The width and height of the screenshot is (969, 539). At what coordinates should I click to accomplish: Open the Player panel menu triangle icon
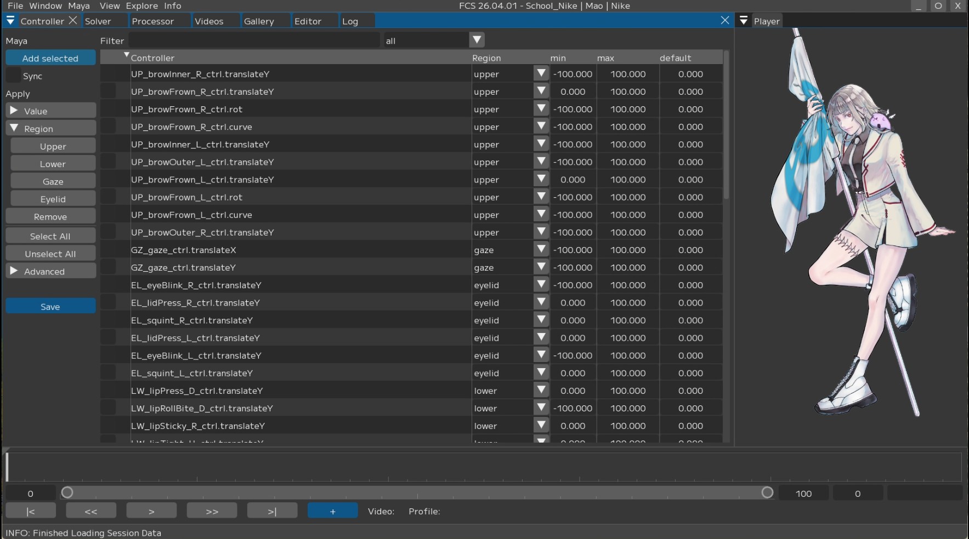click(744, 21)
